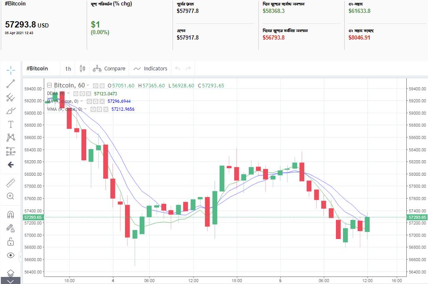428x284 pixels.
Task: Open settings for the Bitcoin series
Action: tap(102, 86)
